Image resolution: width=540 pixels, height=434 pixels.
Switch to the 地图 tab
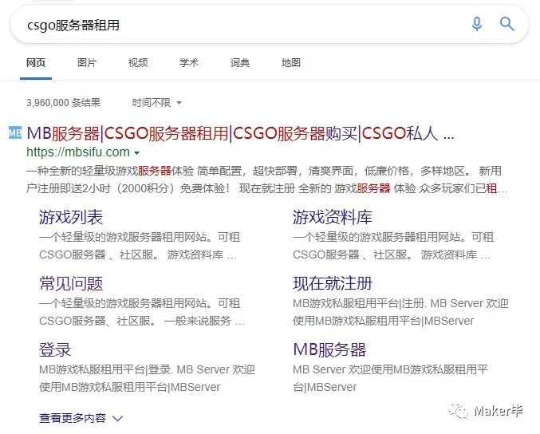(x=290, y=63)
